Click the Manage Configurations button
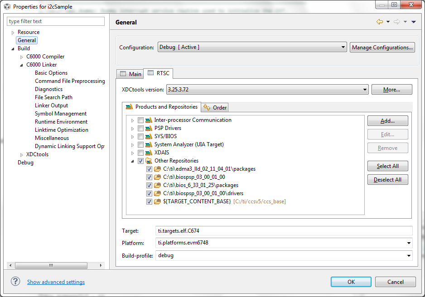 382,48
